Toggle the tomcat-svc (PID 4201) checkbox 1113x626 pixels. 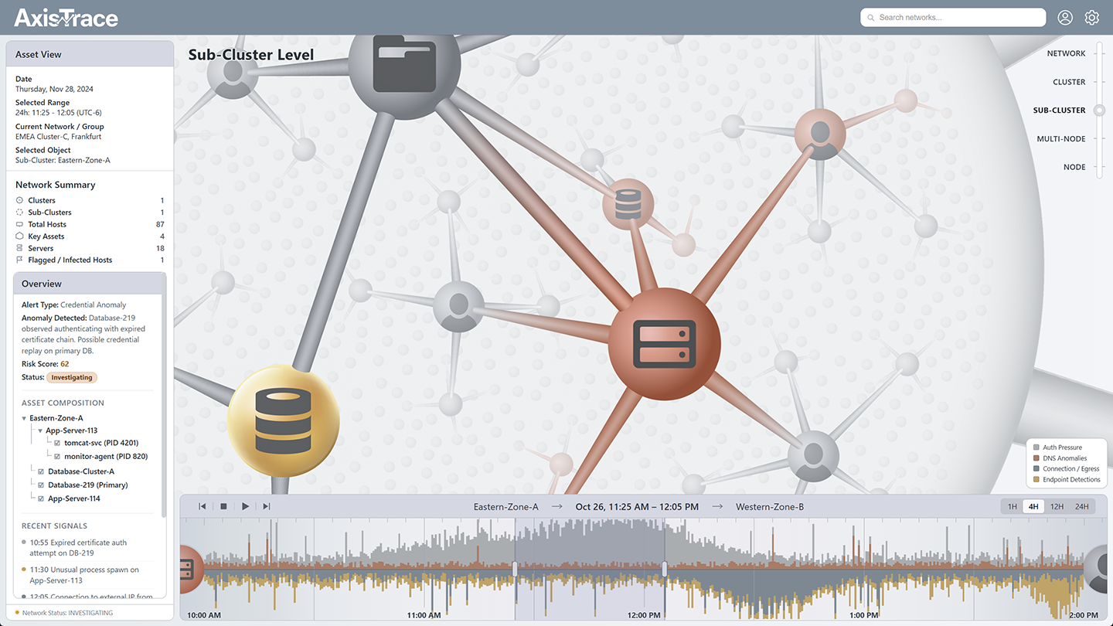(57, 443)
